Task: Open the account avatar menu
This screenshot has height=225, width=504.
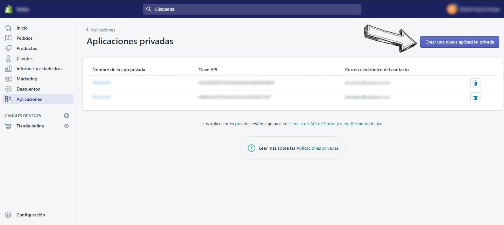Action: coord(452,9)
